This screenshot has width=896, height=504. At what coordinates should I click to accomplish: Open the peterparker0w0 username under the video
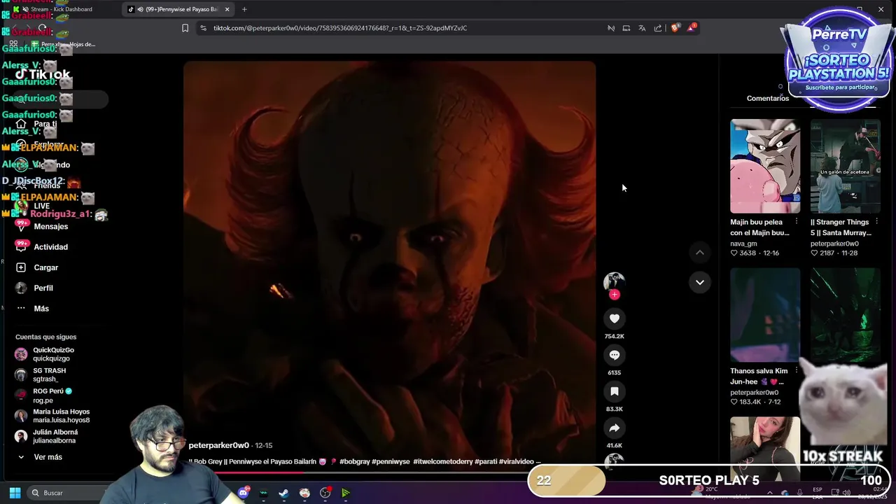coord(219,445)
